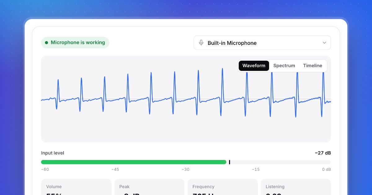The image size is (372, 195).
Task: Select the Waveform view tab
Action: tap(254, 66)
